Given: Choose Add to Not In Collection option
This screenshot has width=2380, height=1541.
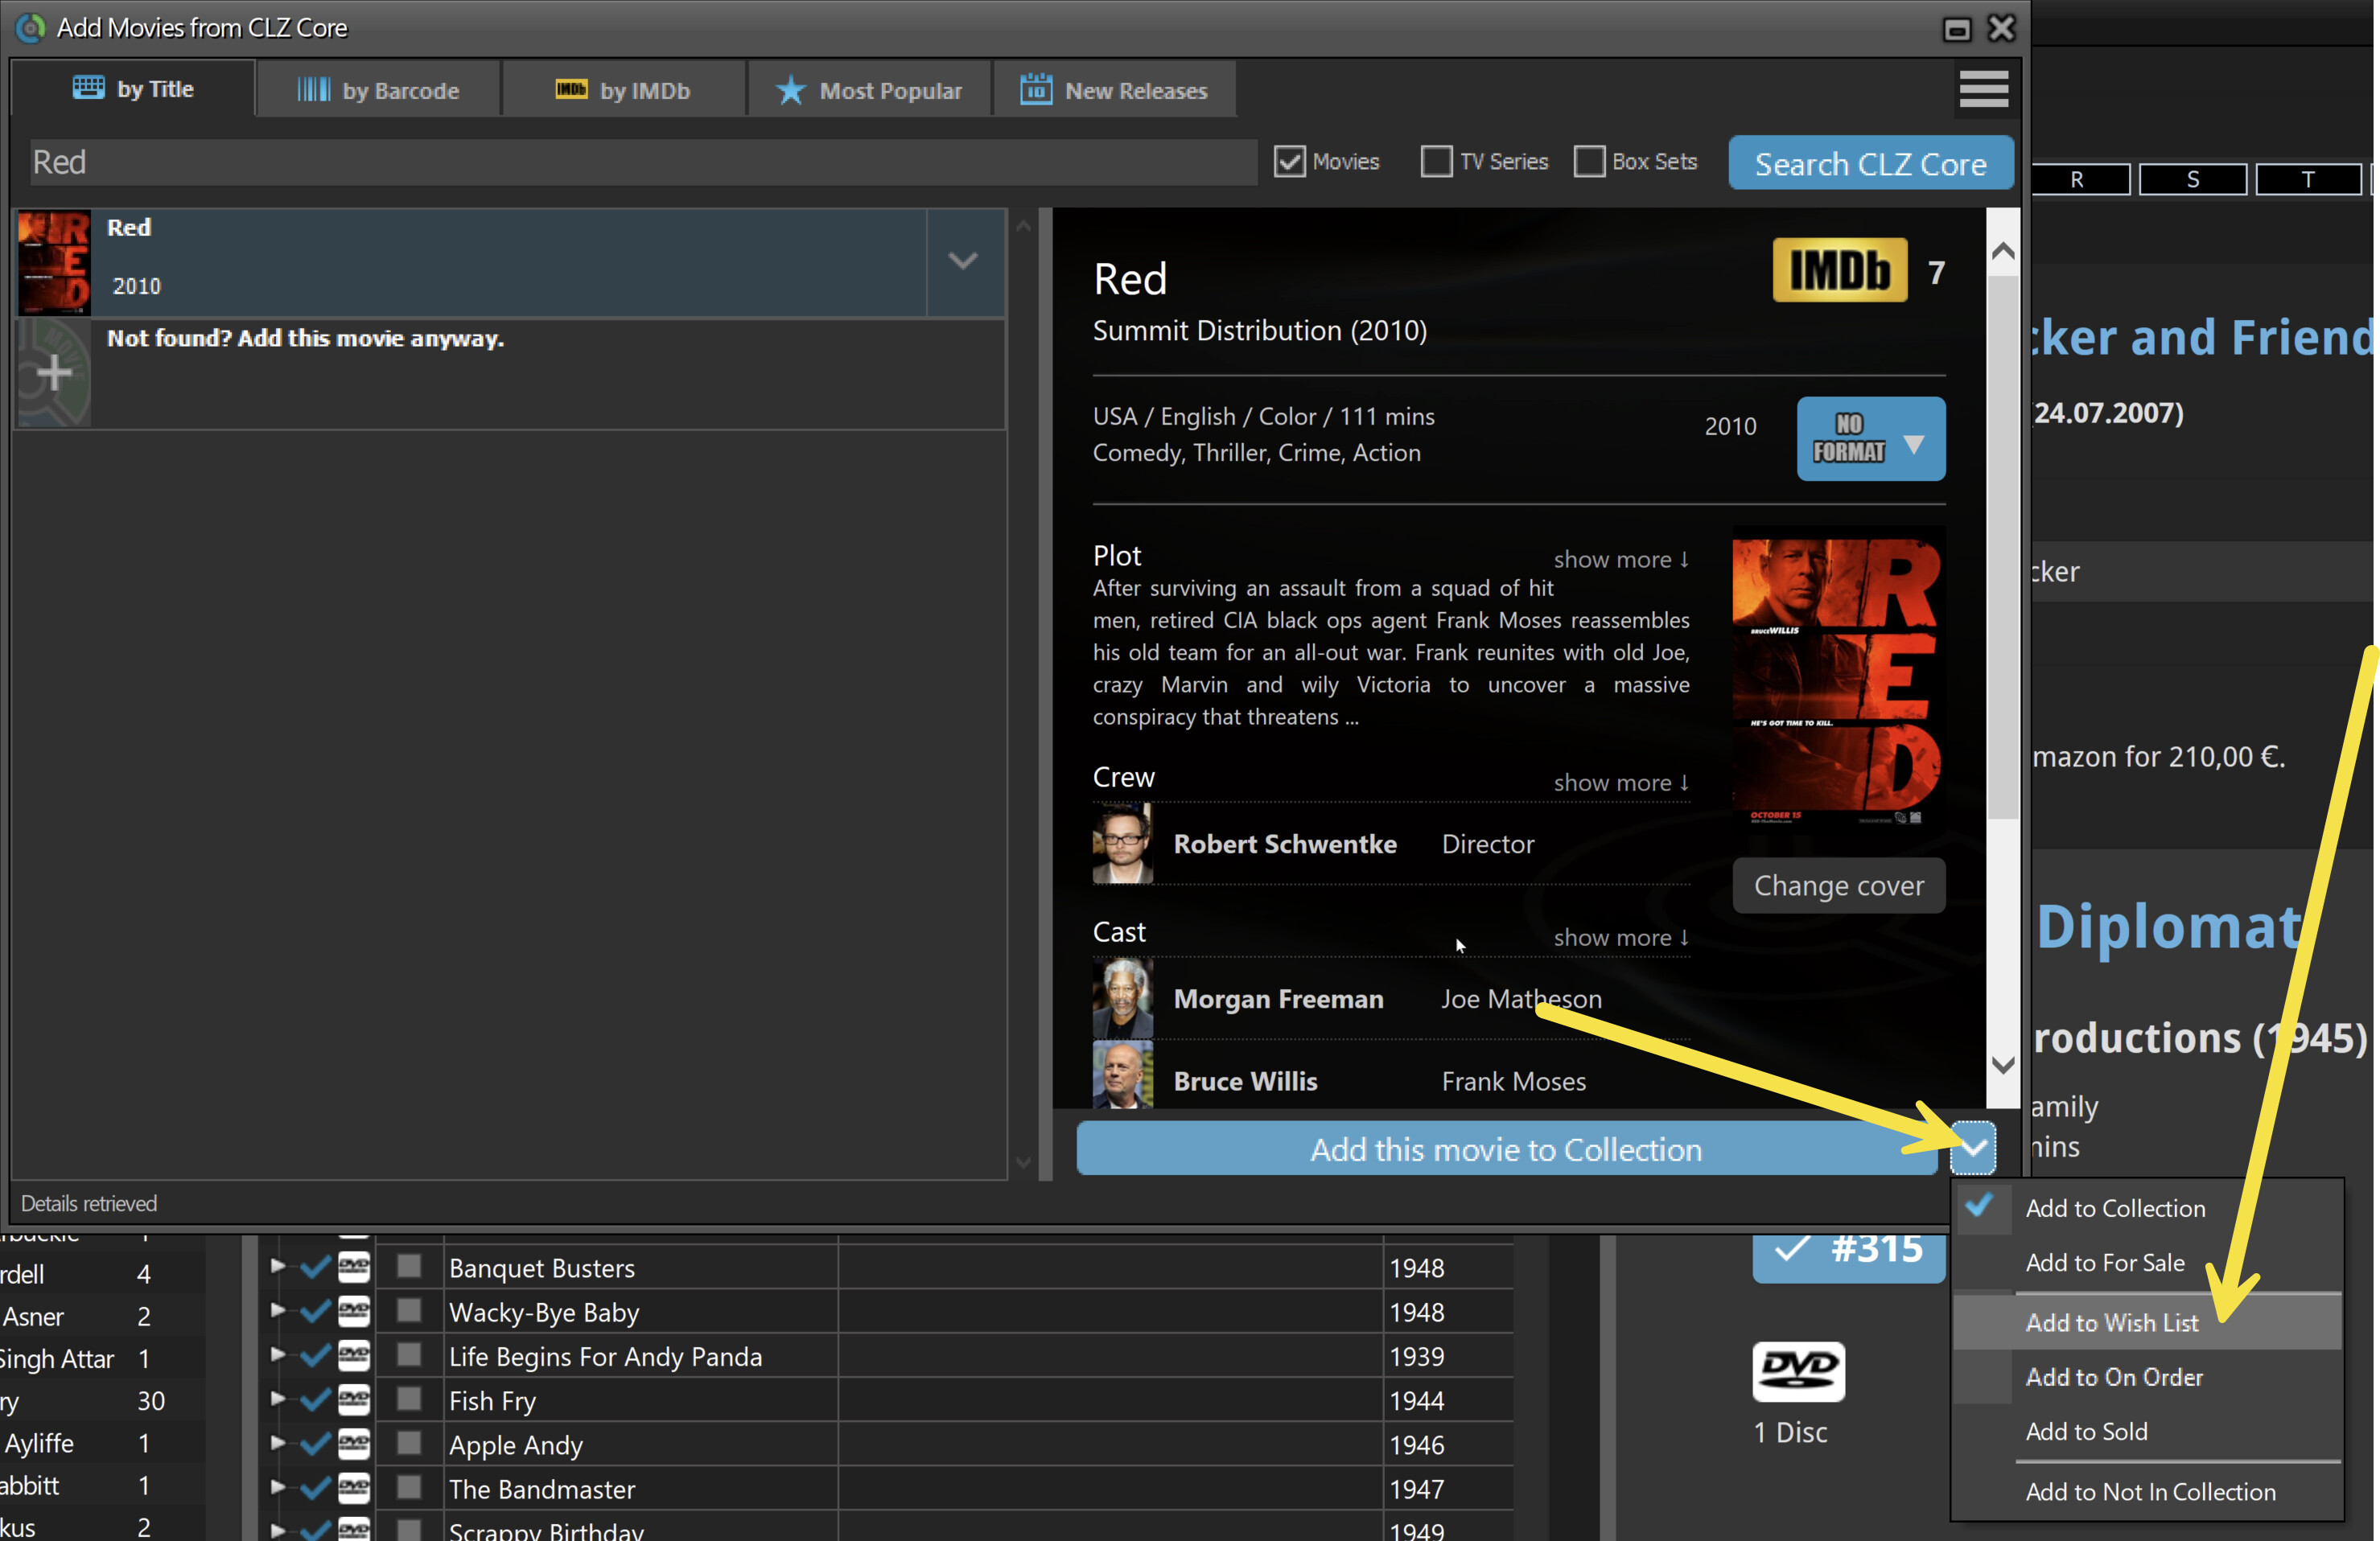Looking at the screenshot, I should click(2147, 1491).
